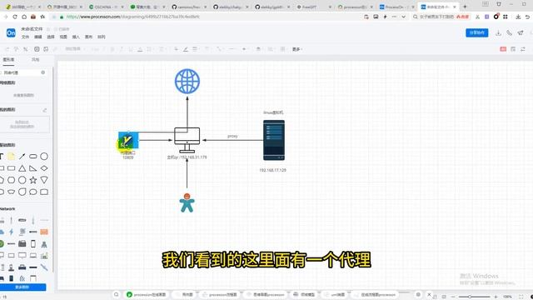This screenshot has height=300, width=533.
Task: Select the blue globe shape on canvas
Action: point(187,82)
